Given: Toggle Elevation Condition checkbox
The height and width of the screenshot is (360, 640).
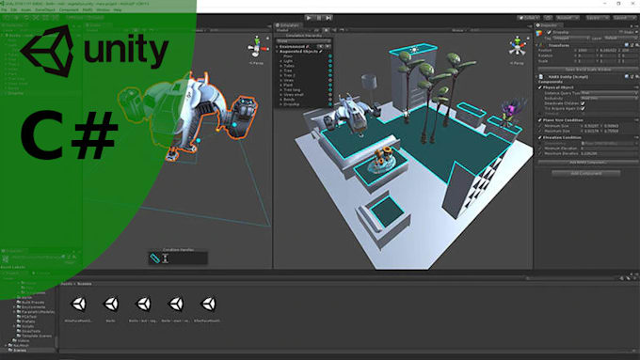Looking at the screenshot, I should (540, 138).
